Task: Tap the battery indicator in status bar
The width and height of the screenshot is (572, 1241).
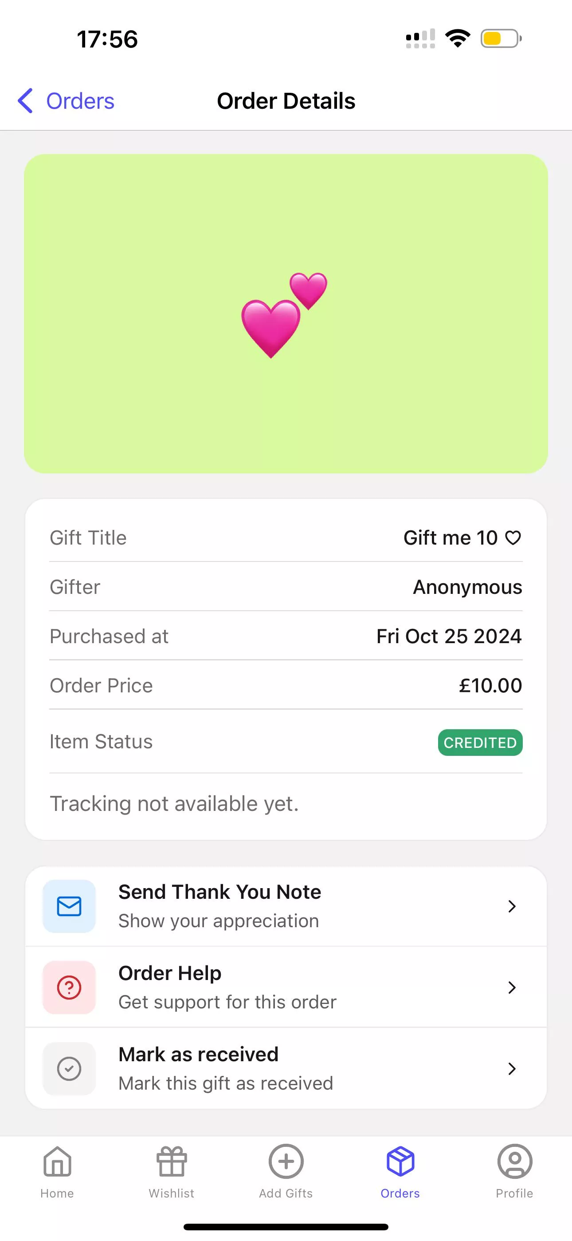Action: click(501, 39)
